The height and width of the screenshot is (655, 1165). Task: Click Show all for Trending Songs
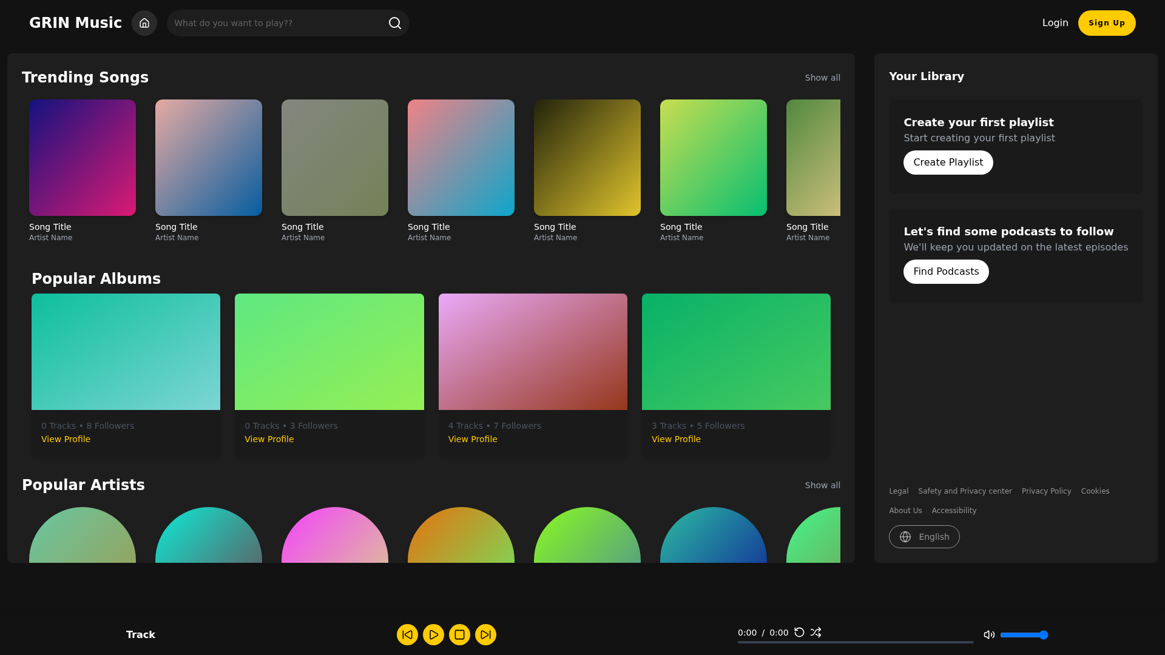click(822, 78)
